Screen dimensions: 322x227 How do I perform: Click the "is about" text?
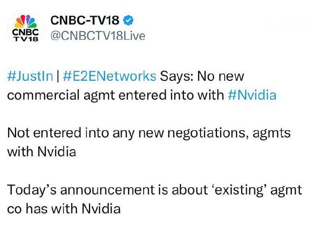181,190
